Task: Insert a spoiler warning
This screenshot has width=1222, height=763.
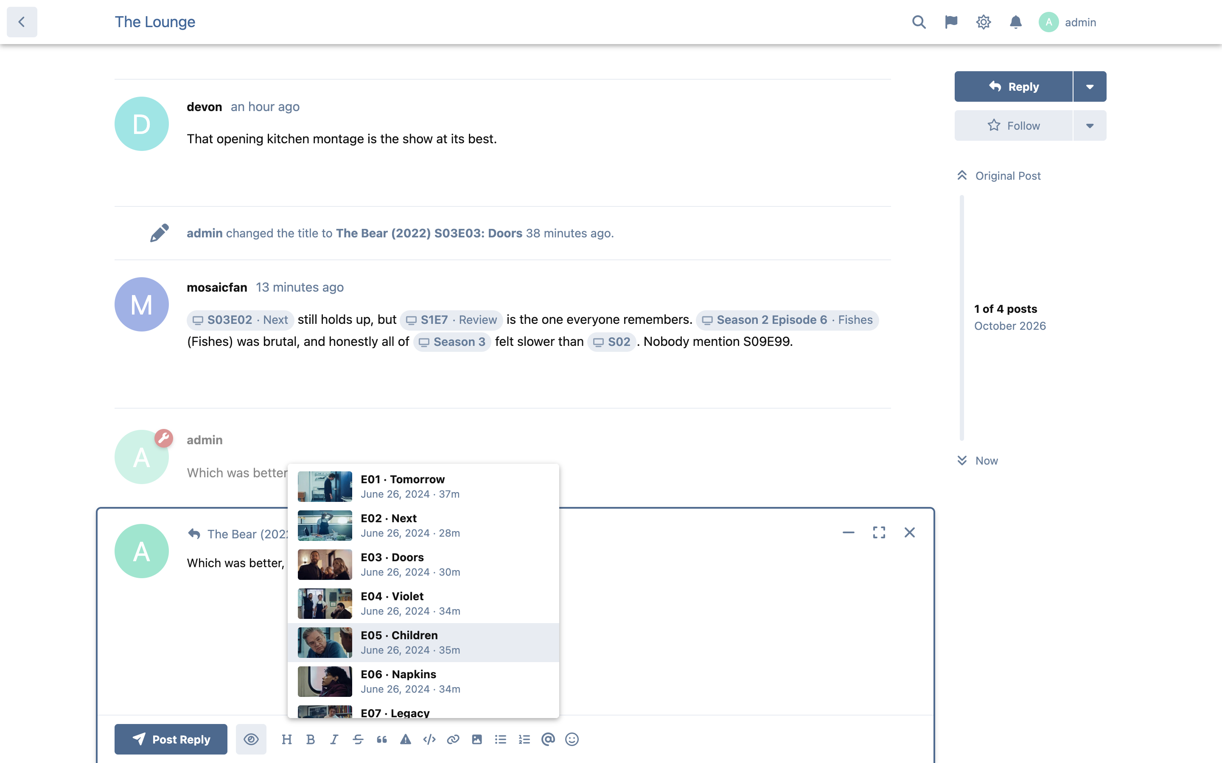Action: coord(406,739)
